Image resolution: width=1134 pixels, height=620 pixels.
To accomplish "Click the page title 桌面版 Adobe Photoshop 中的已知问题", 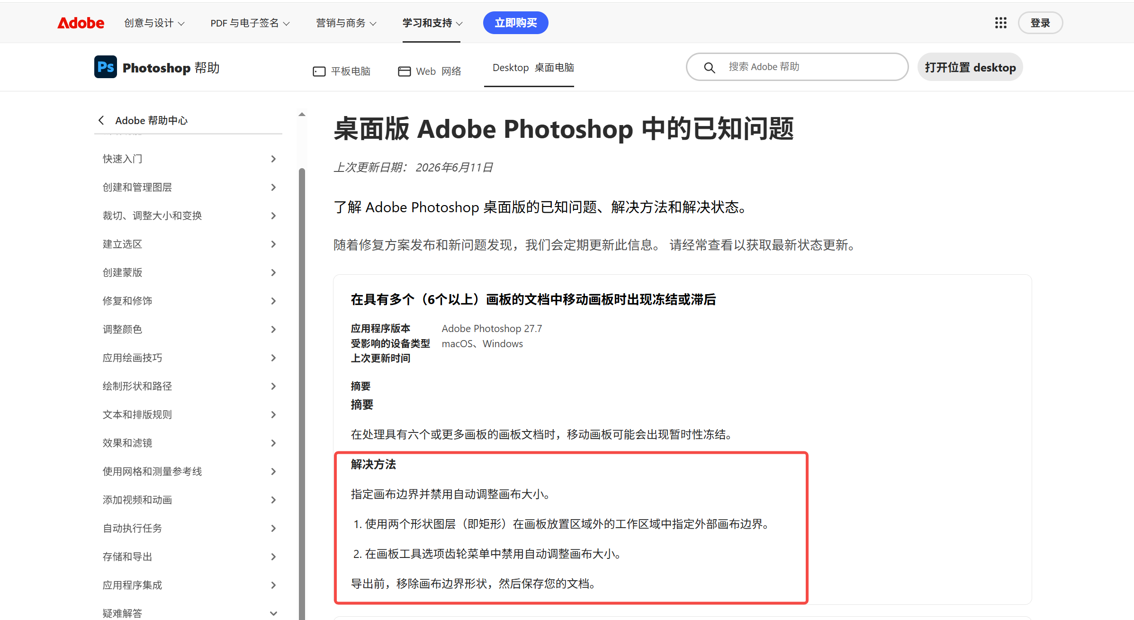I will click(x=564, y=129).
